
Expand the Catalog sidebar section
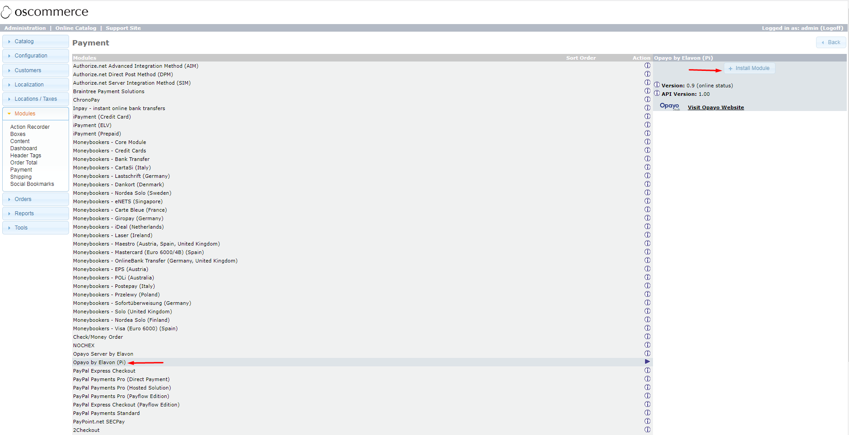(36, 41)
